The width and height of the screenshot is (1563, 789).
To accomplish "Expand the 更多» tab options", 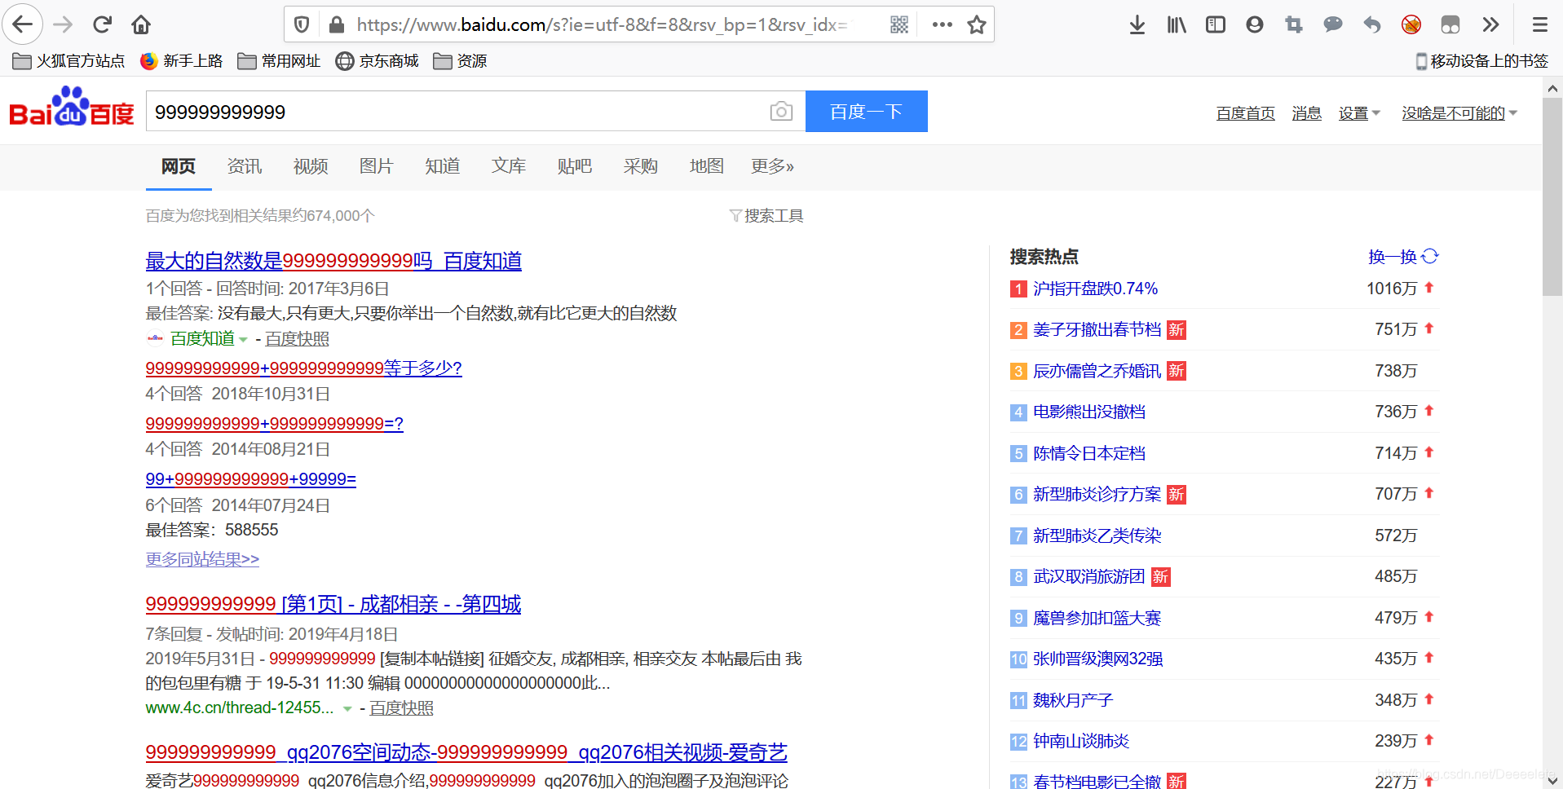I will click(x=772, y=166).
